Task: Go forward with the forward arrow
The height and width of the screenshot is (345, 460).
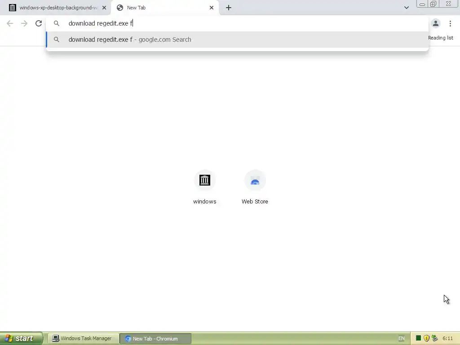Action: pyautogui.click(x=24, y=23)
